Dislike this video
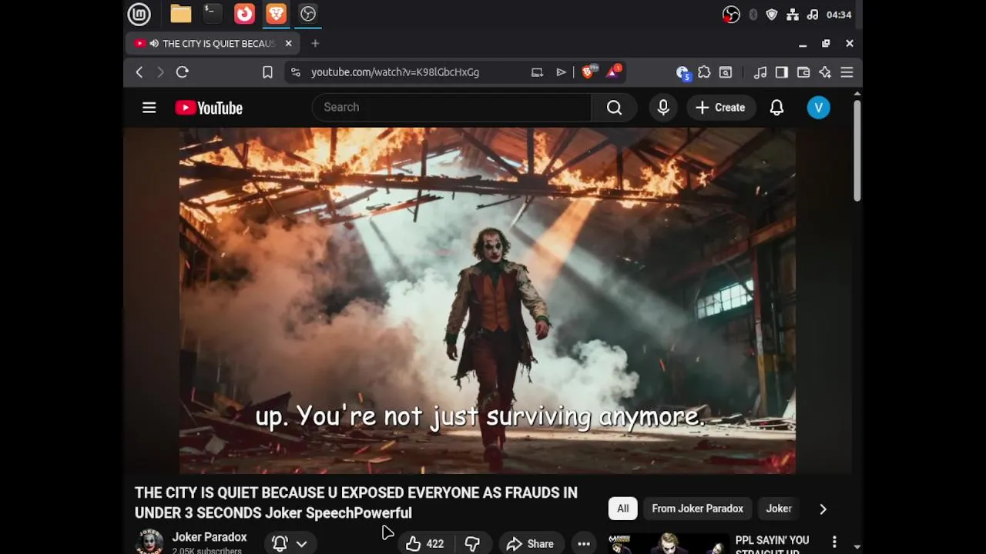986x554 pixels. (472, 544)
